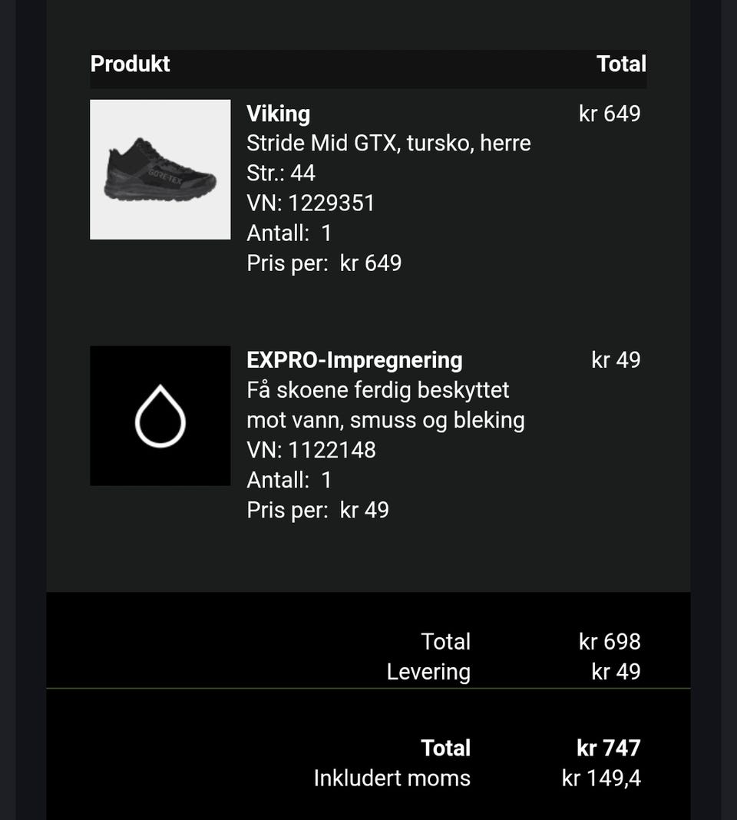Click the Pris per: kr 649 line
737x820 pixels.
coord(324,263)
